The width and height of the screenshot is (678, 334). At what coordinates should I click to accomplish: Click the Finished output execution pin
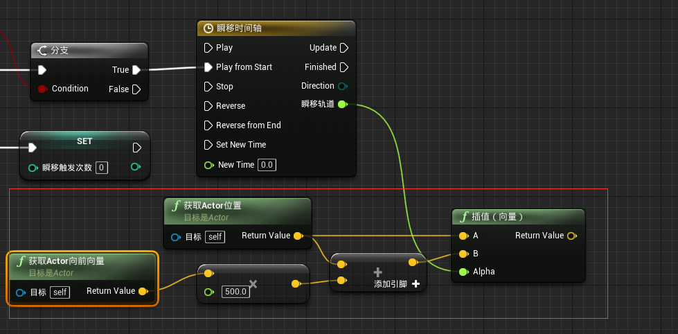click(x=344, y=67)
